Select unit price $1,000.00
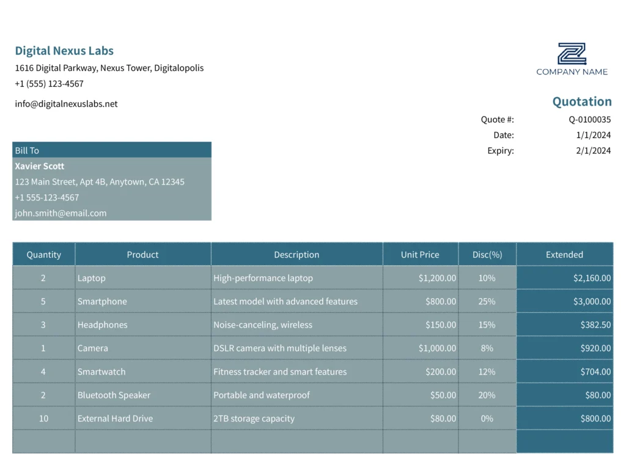This screenshot has height=454, width=626. pyautogui.click(x=421, y=348)
